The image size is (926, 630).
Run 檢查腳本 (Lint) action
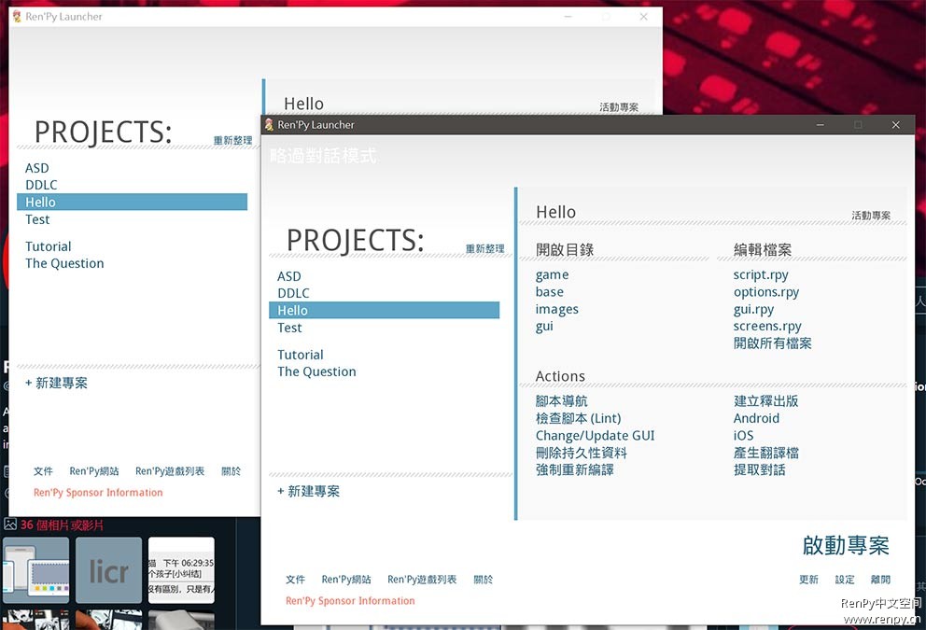pos(578,418)
